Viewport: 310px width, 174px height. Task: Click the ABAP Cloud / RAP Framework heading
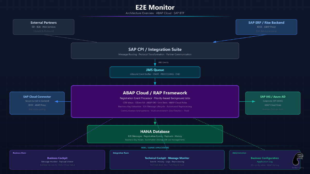click(x=155, y=93)
